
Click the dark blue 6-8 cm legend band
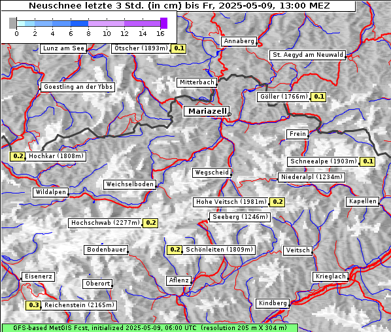(x=79, y=24)
